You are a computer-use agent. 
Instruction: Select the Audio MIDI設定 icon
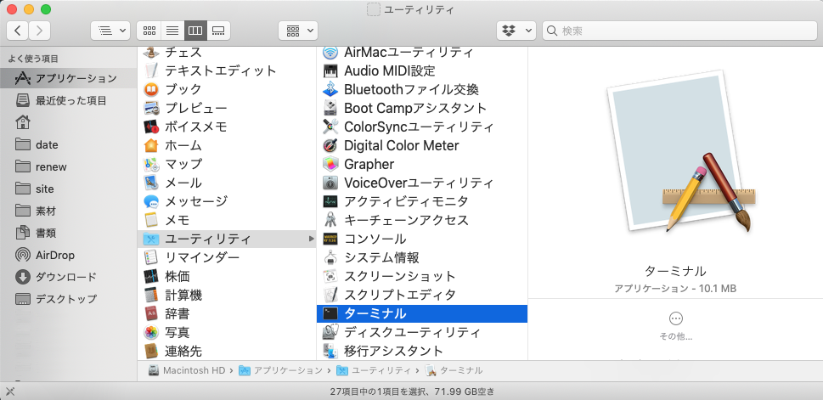[x=330, y=70]
